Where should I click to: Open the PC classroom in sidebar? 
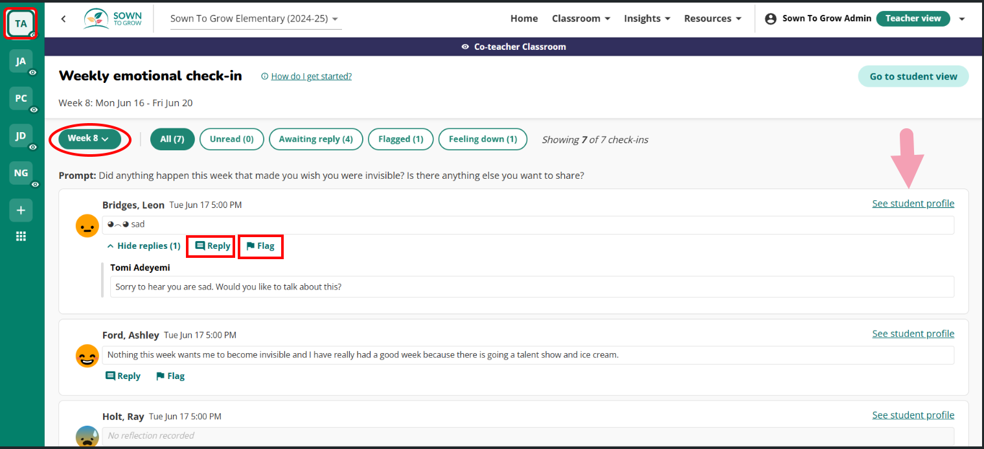(21, 98)
